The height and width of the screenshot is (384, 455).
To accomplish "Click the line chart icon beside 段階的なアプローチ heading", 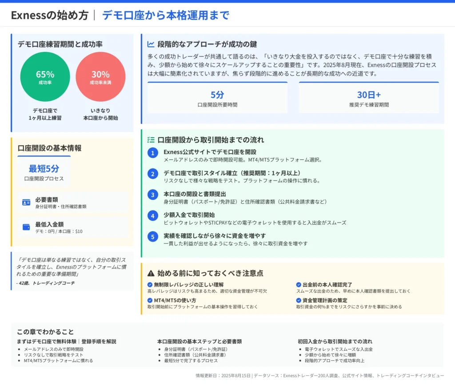I will point(151,44).
